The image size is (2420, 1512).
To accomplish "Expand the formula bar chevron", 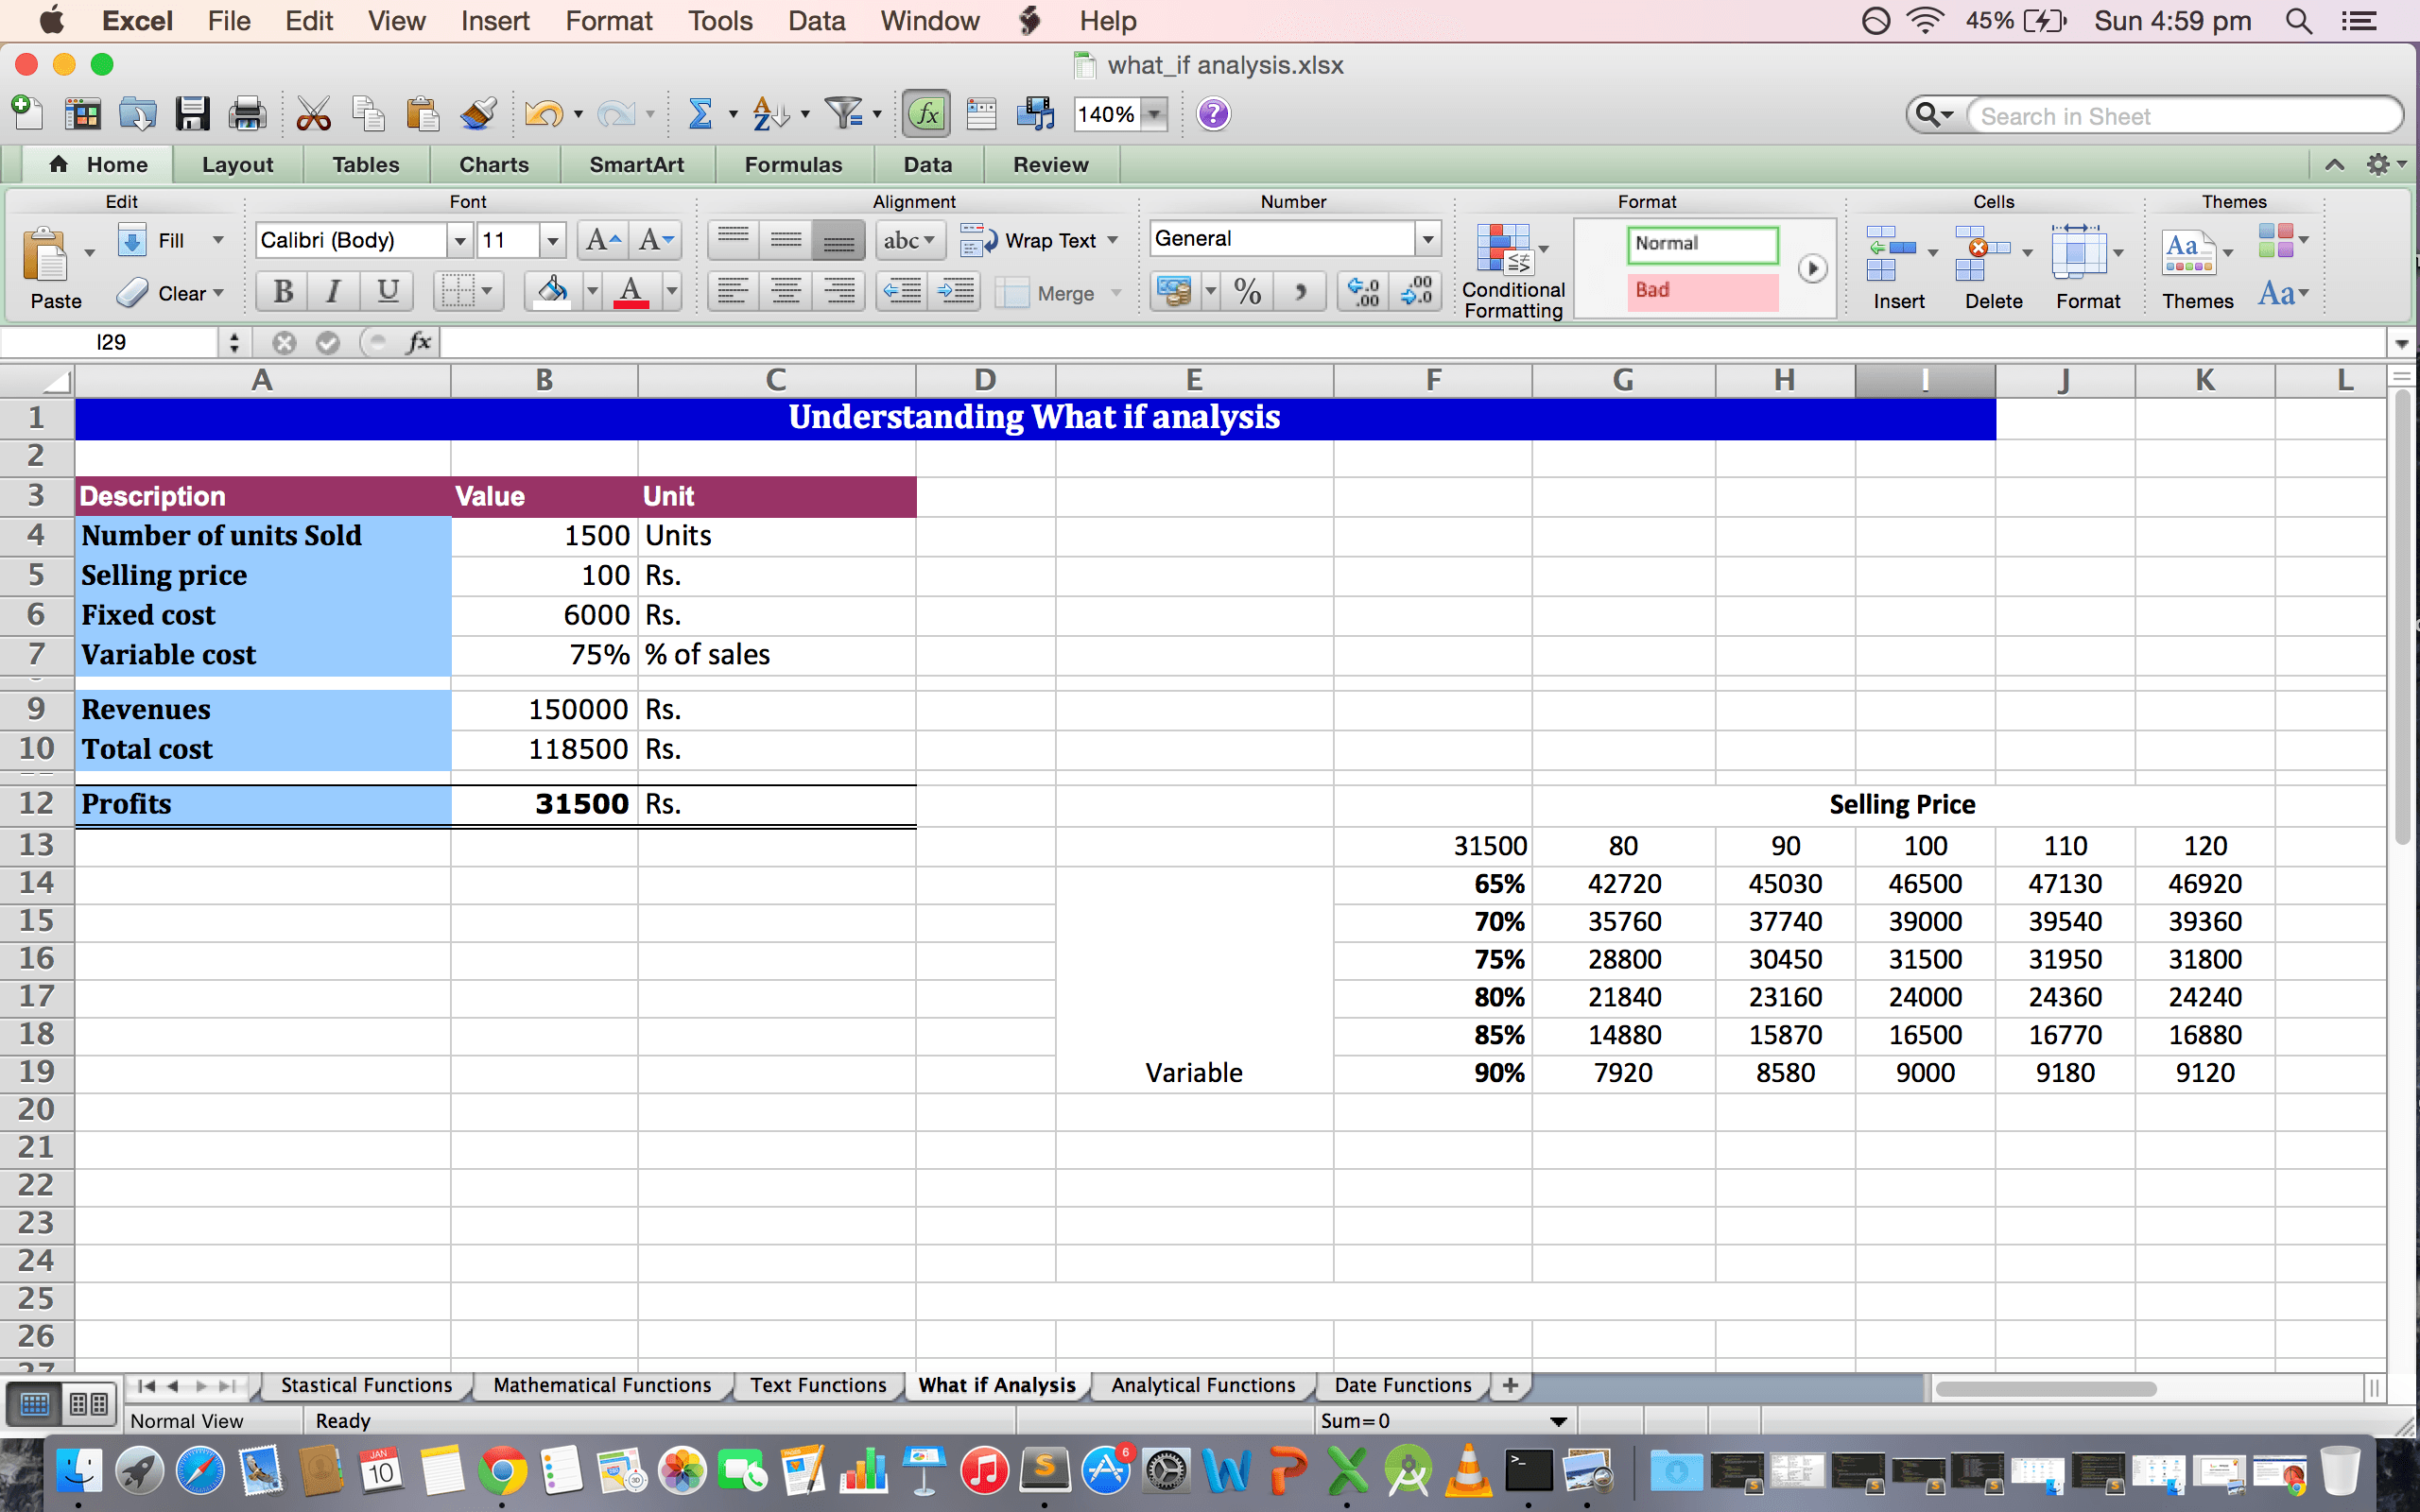I will tap(2401, 343).
